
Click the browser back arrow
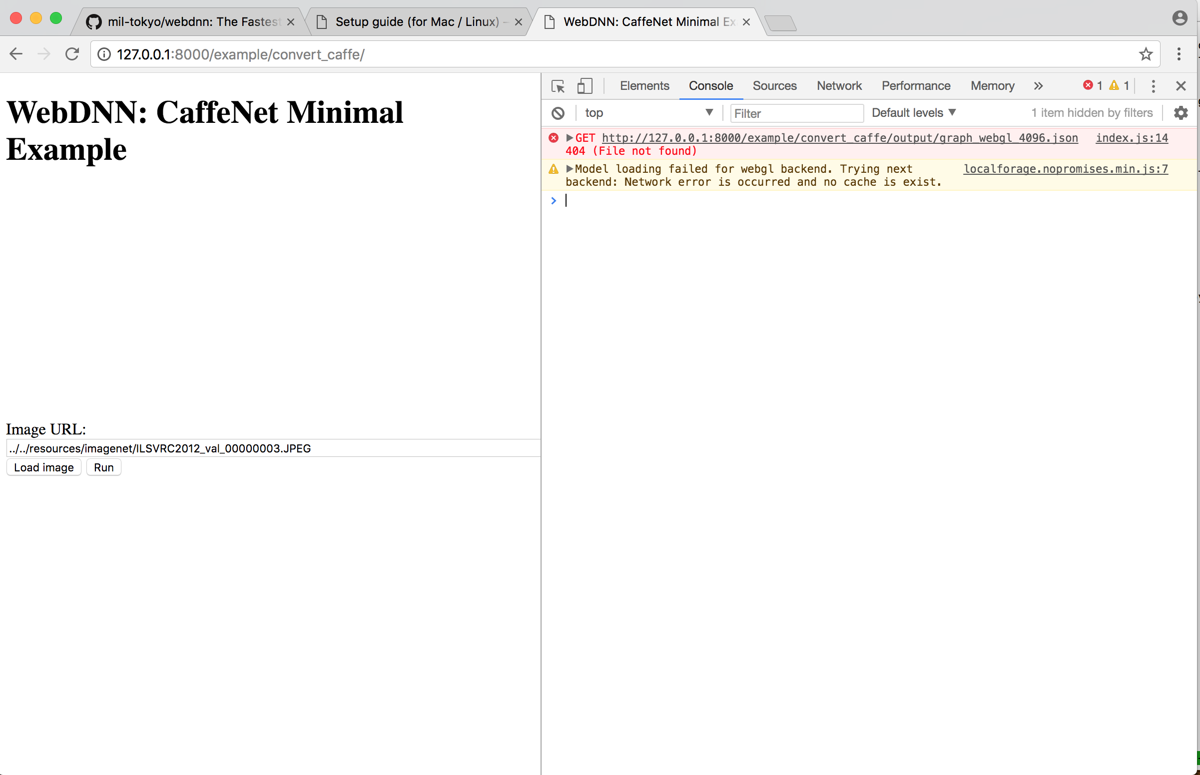pos(16,54)
